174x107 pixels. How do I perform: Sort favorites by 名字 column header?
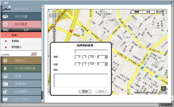(x=26, y=30)
